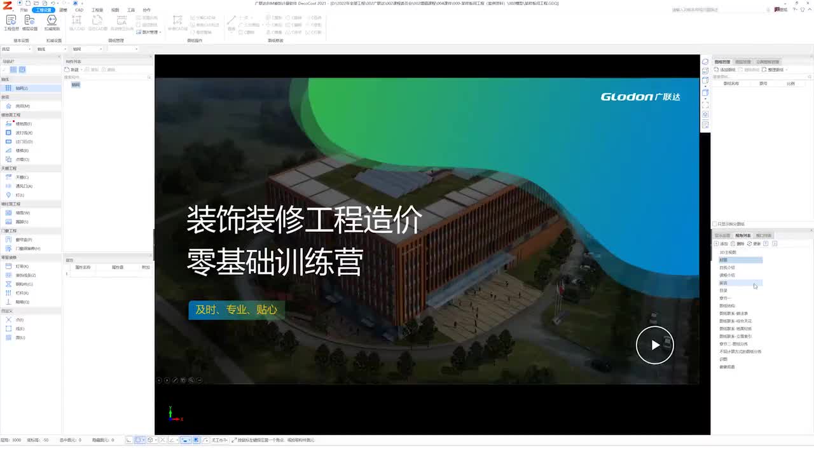
Task: Click the Z application logo menu
Action: tap(7, 6)
